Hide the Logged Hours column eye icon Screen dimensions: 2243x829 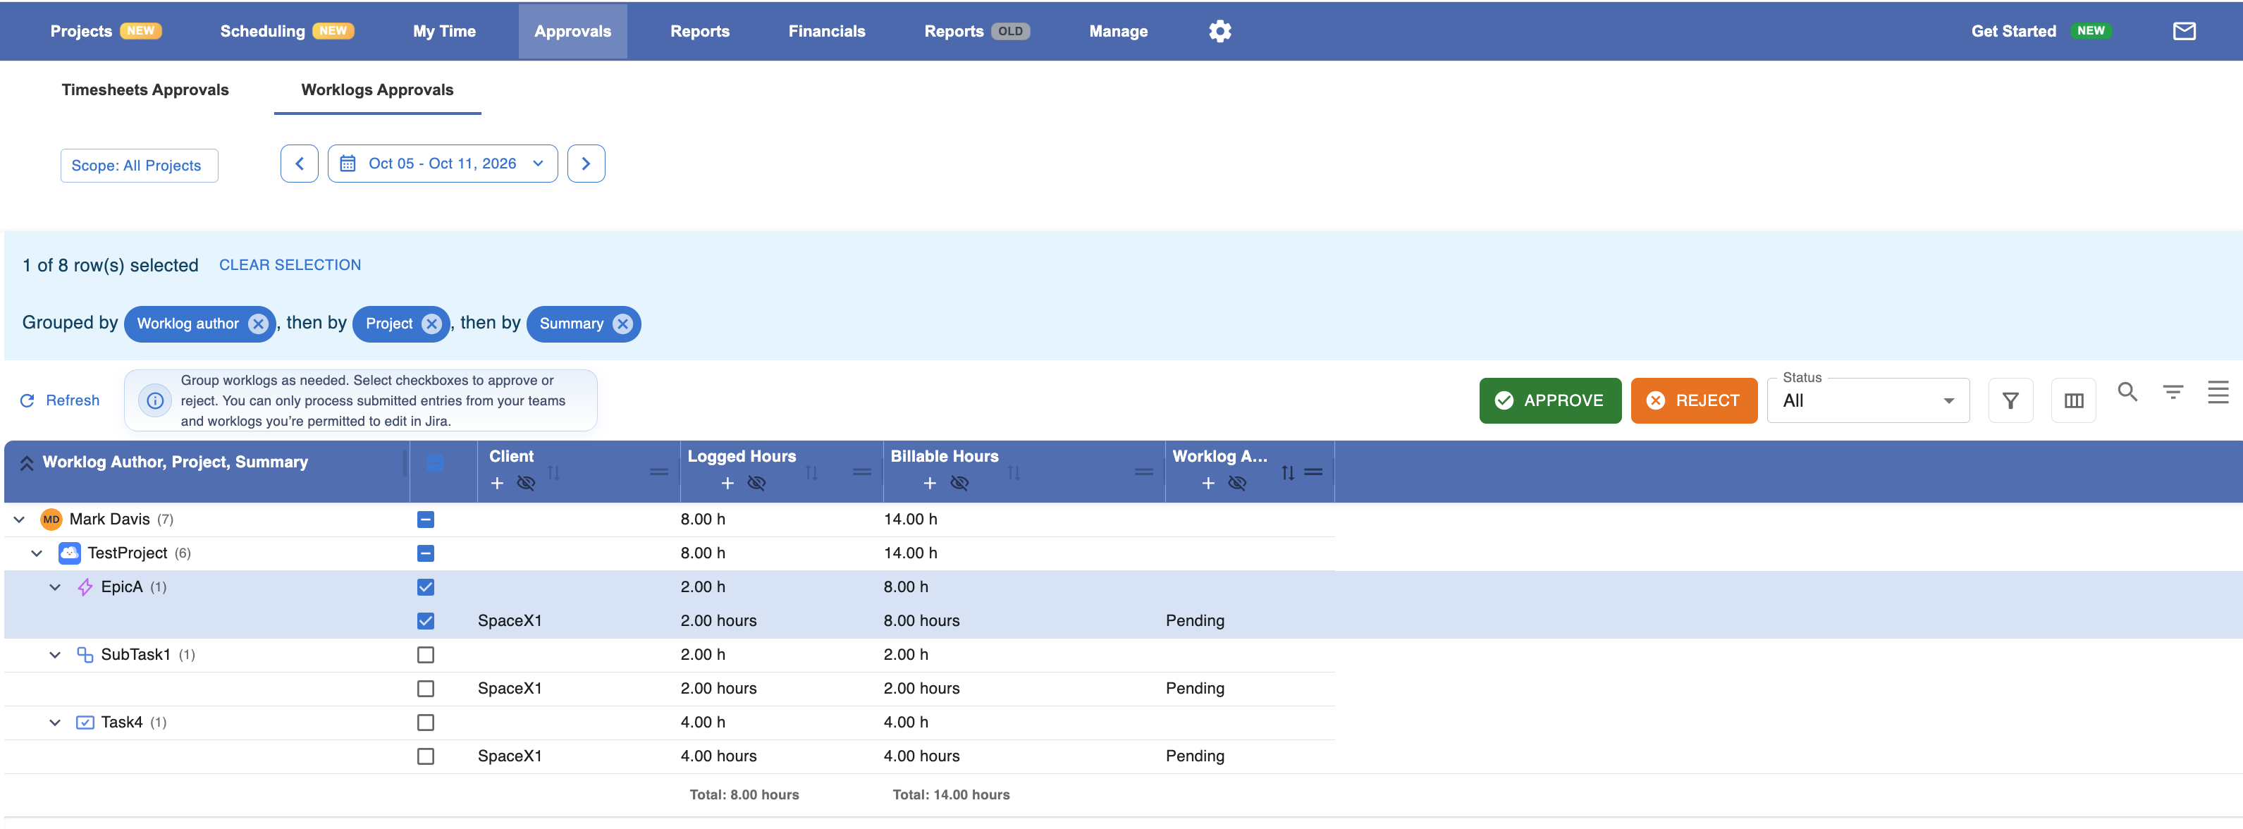pos(756,484)
